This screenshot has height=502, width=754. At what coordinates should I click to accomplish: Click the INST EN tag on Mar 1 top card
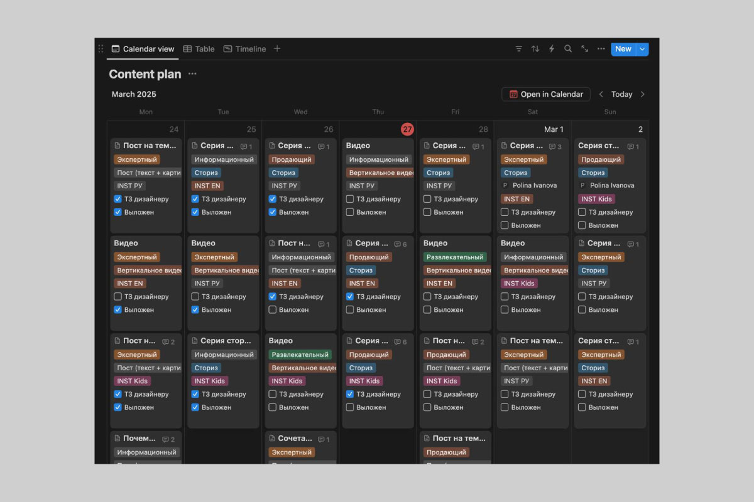(516, 199)
